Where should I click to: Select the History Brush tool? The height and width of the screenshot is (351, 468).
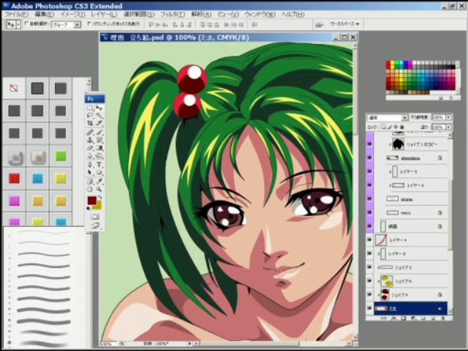(99, 140)
